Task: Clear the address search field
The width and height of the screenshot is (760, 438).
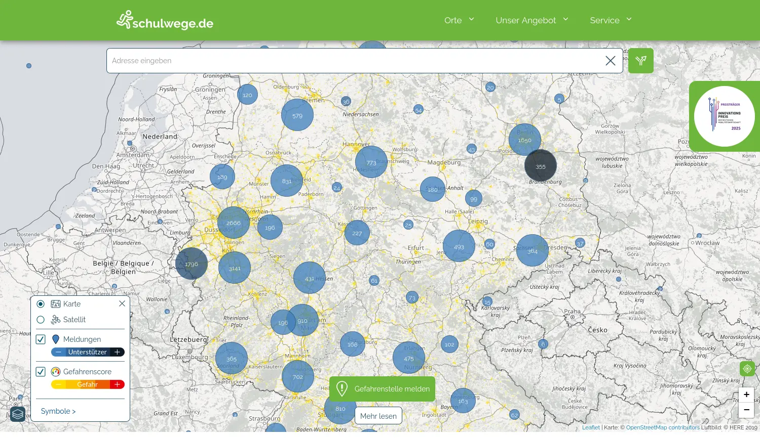Action: tap(610, 61)
